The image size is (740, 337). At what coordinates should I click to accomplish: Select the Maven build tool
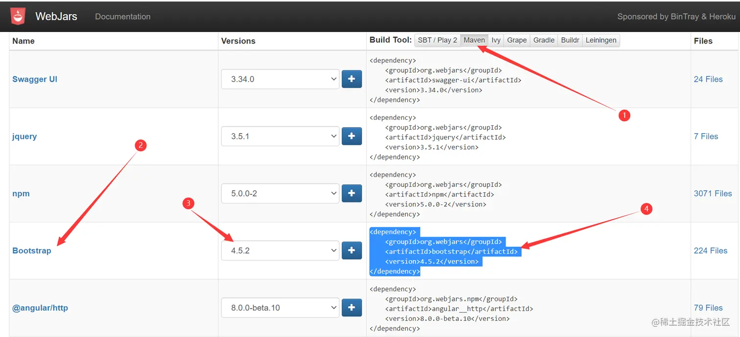(474, 40)
